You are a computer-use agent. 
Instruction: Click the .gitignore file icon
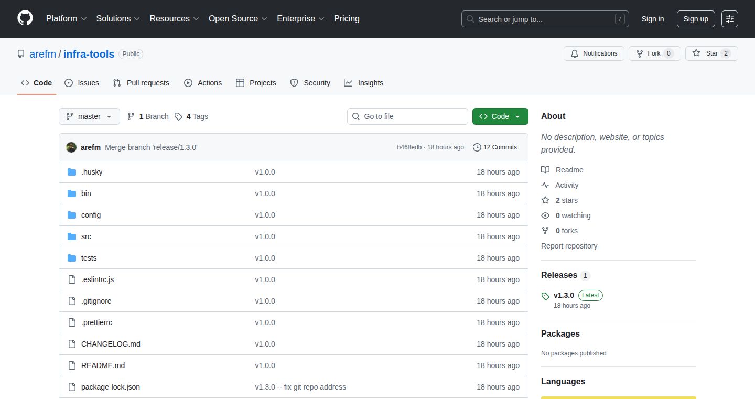pyautogui.click(x=72, y=301)
